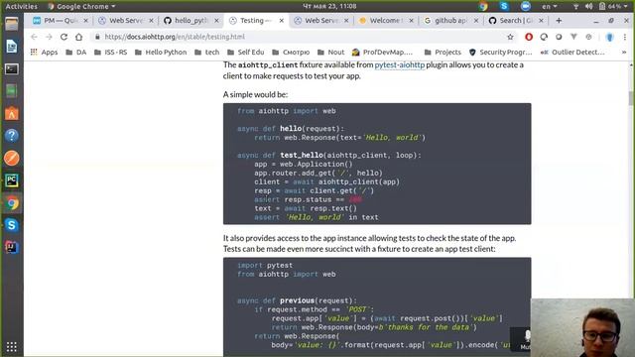The width and height of the screenshot is (635, 357).
Task: Open the Self Edu bookmarks folder
Action: pyautogui.click(x=246, y=53)
